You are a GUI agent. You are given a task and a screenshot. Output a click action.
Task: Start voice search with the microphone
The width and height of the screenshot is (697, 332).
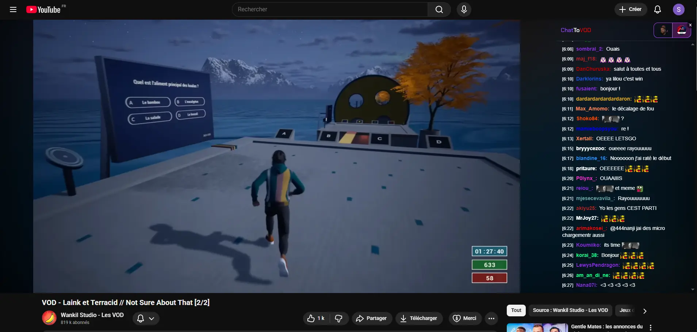click(x=464, y=9)
